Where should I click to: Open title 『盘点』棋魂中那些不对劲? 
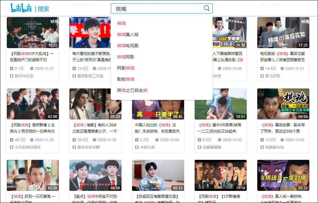(x=95, y=199)
